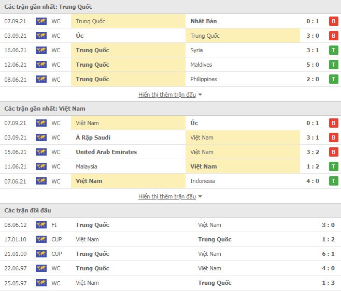341x291 pixels.
Task: Expand more matches under Việt Nam section
Action: pyautogui.click(x=167, y=196)
